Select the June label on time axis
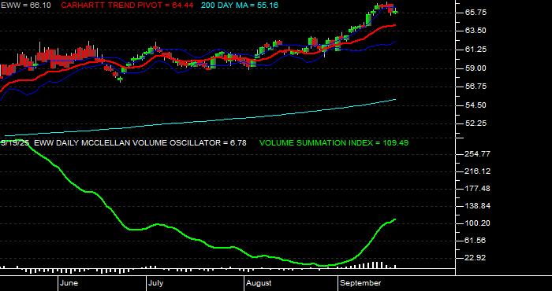 (69, 283)
